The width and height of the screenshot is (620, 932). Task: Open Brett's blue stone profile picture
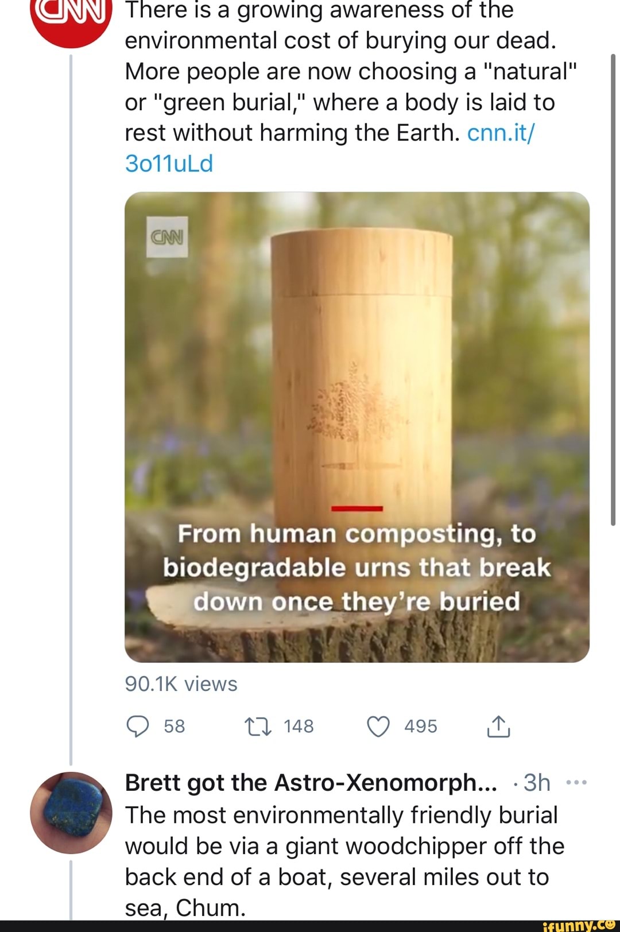pos(71,812)
